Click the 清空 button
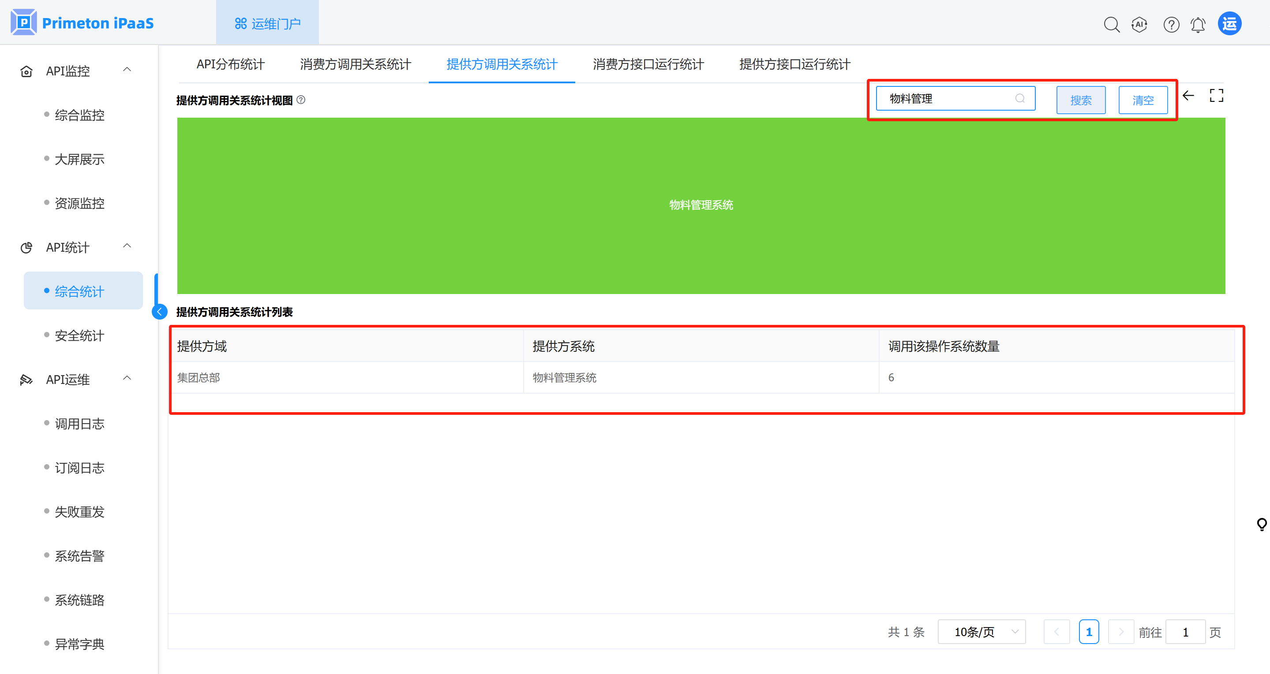 [1143, 100]
